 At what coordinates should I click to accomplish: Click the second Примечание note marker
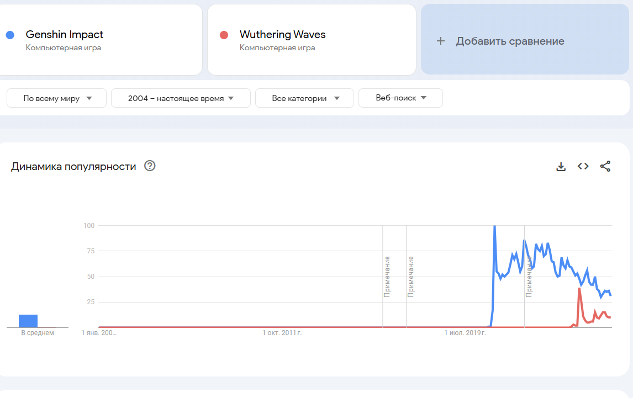410,276
